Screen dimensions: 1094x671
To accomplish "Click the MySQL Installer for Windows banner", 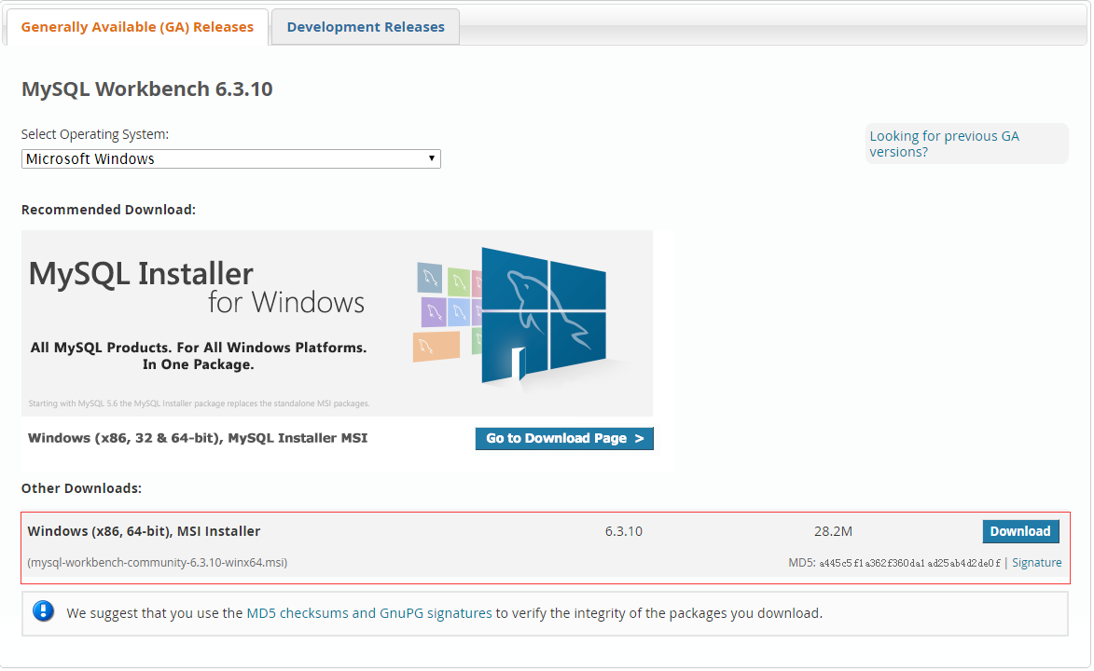I will [337, 323].
